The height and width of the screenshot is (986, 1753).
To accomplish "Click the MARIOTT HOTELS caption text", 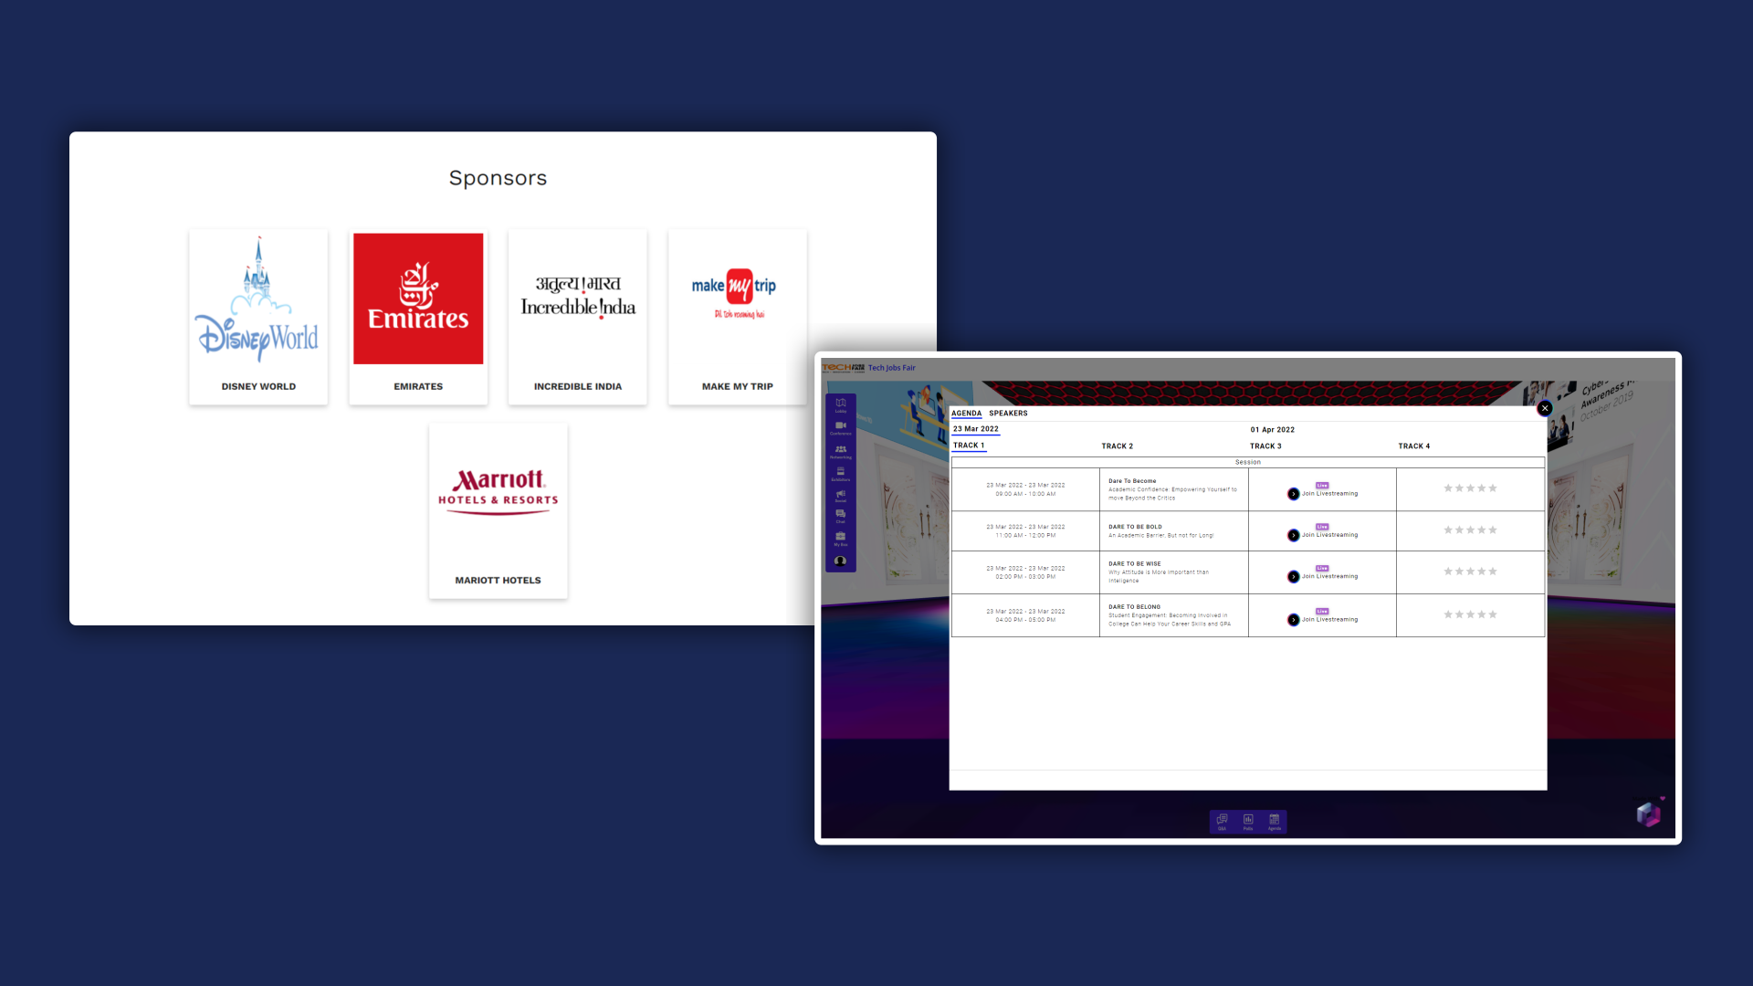I will (499, 581).
